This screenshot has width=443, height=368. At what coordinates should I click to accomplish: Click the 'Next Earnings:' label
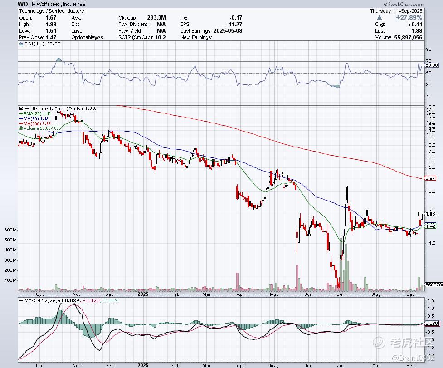(196, 37)
